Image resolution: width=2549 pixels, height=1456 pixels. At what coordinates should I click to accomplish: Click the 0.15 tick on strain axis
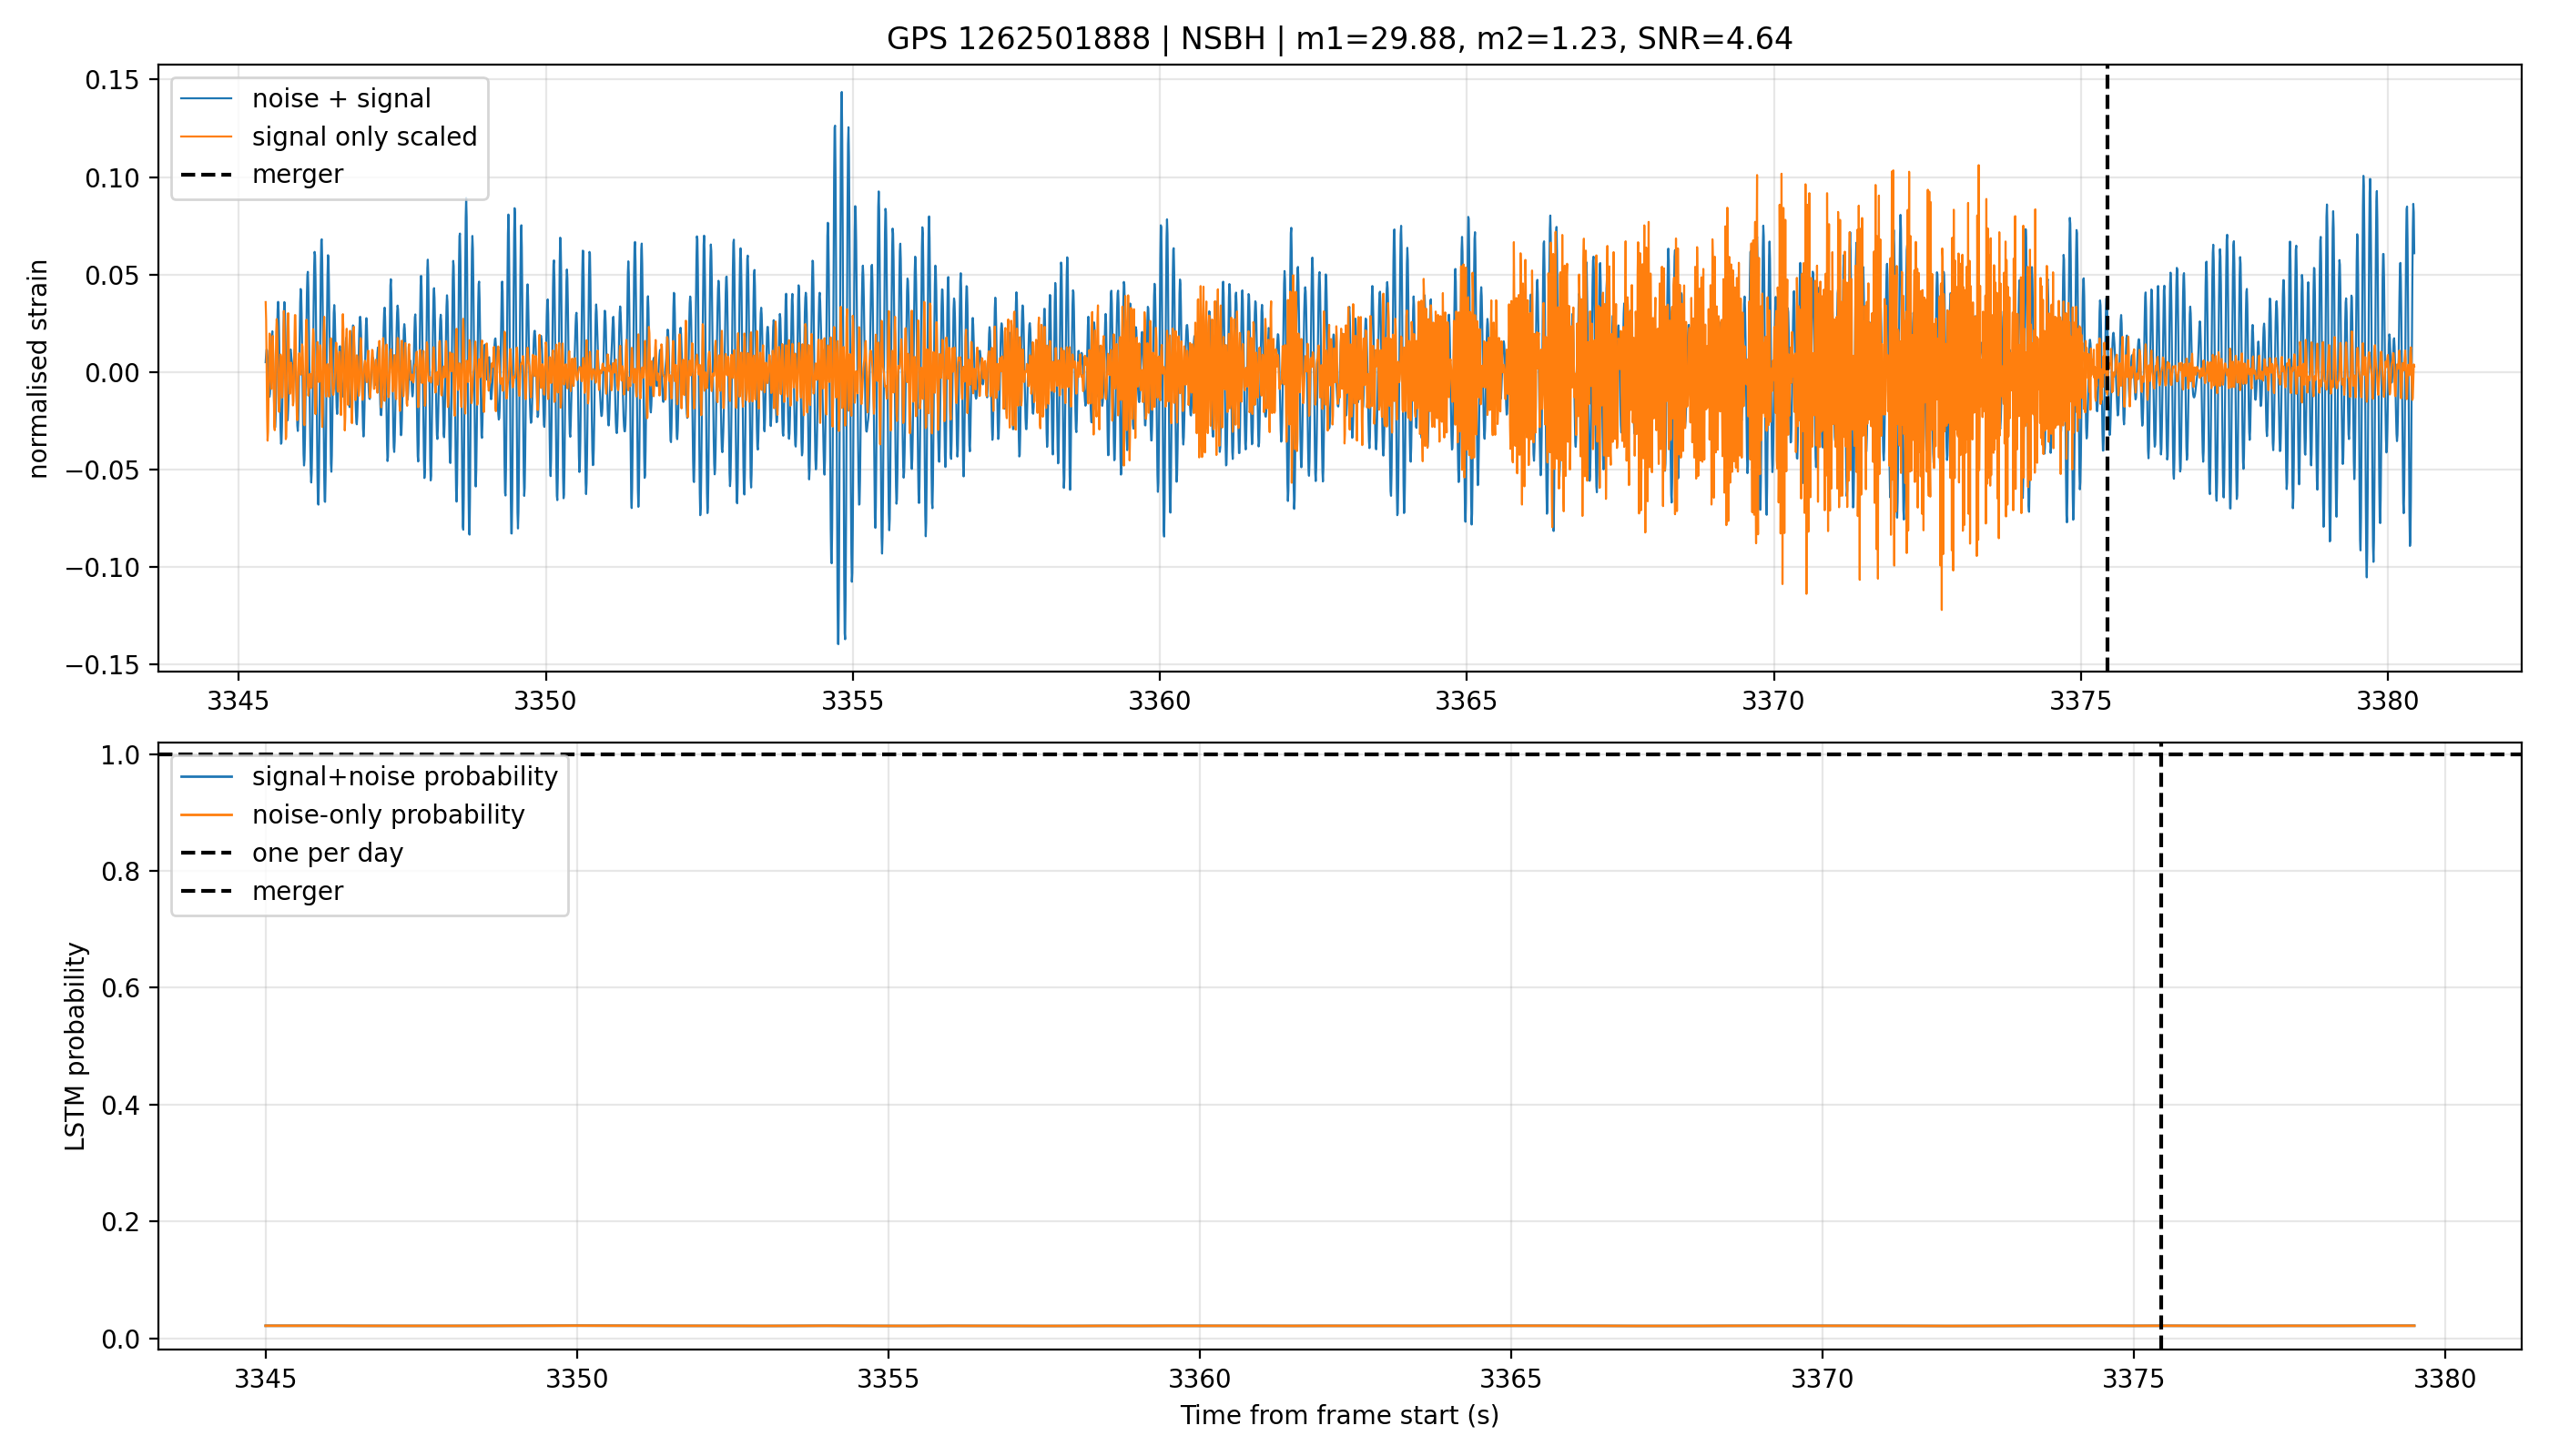click(111, 80)
